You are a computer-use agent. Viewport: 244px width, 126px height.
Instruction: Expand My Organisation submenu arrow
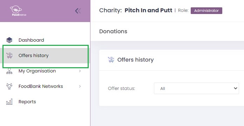click(80, 71)
